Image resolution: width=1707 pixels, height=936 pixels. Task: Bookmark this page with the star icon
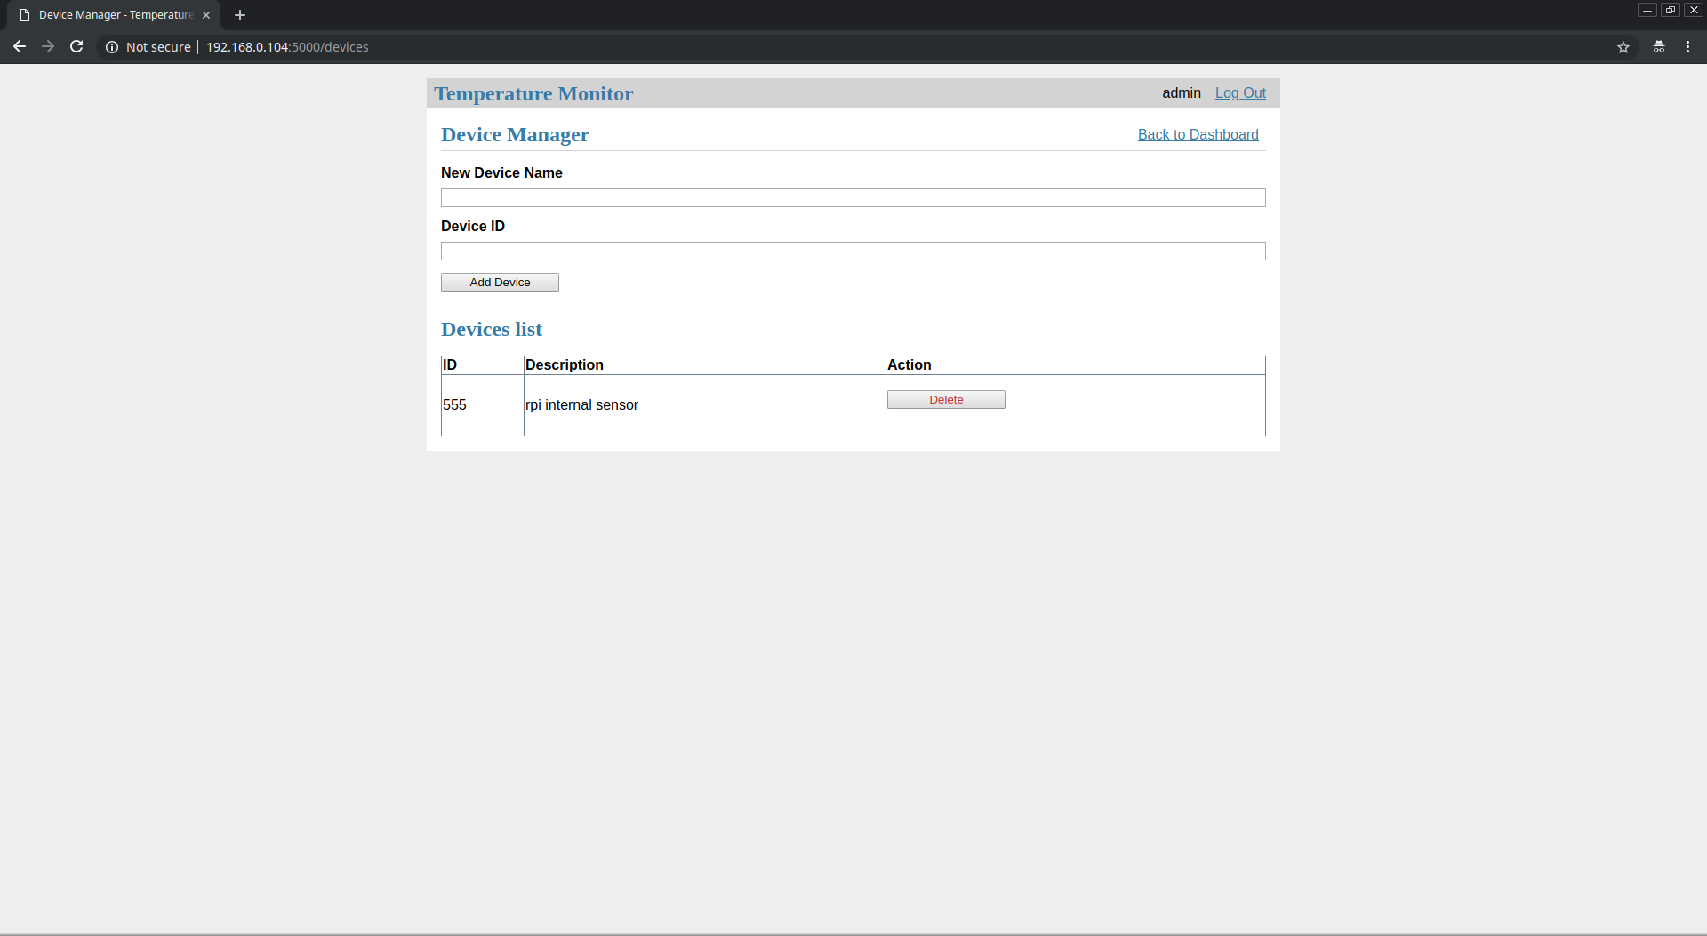pos(1623,47)
